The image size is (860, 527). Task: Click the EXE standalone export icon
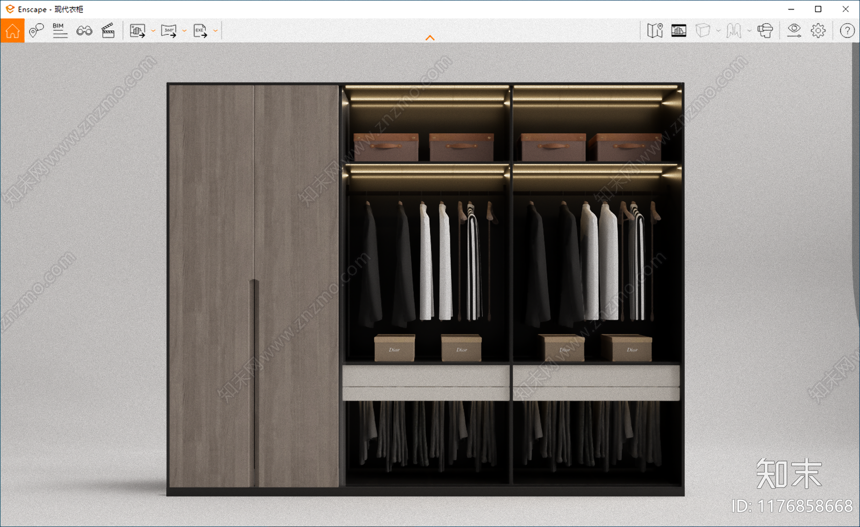coord(200,31)
